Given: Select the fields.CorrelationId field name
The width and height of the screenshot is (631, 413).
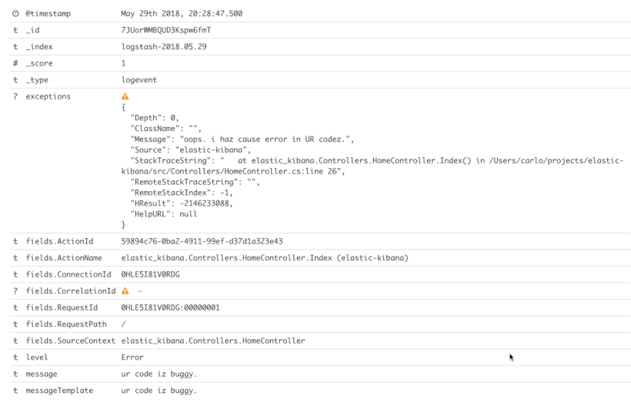Looking at the screenshot, I should coord(71,291).
